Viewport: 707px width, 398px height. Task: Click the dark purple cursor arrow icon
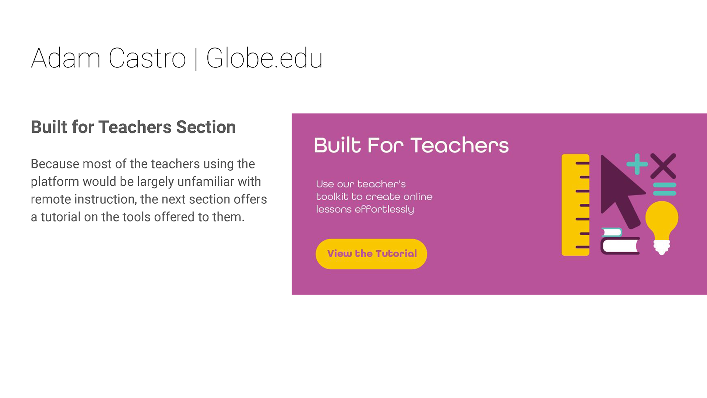click(x=622, y=192)
